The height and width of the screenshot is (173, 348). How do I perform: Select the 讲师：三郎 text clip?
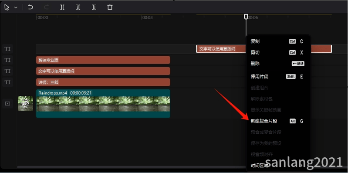(x=103, y=82)
